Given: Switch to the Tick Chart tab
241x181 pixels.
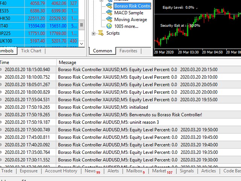Looking at the screenshot, I should (31, 51).
